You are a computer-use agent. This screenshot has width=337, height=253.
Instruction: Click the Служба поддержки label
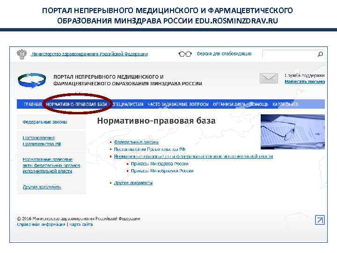pos(305,75)
